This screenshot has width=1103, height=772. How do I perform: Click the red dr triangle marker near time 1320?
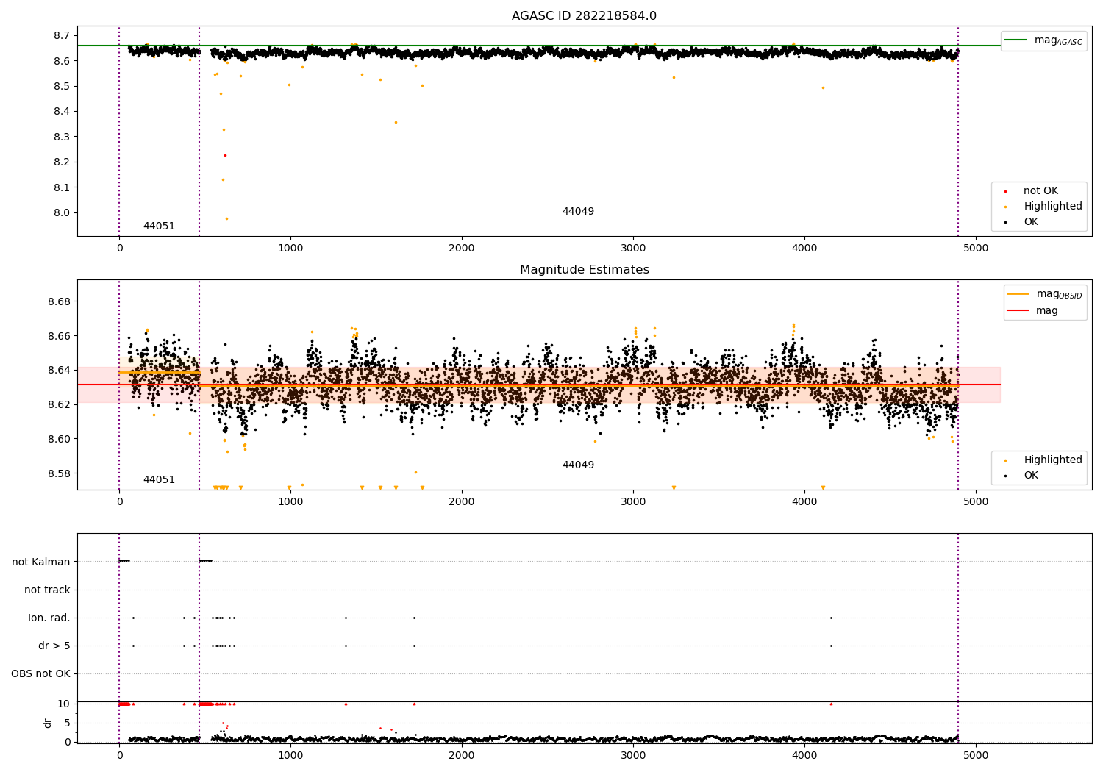(346, 704)
